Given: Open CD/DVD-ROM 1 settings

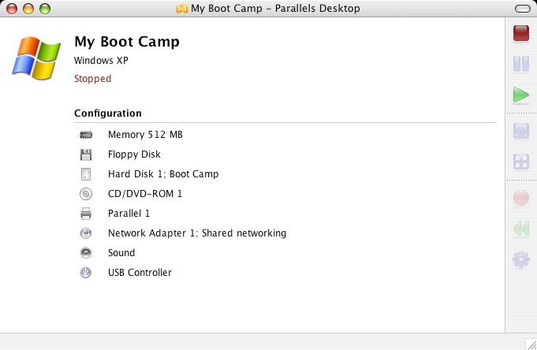Looking at the screenshot, I should click(x=145, y=194).
